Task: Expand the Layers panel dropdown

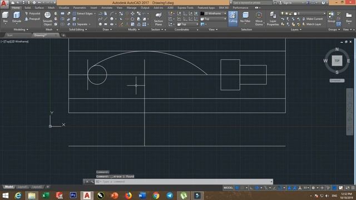Action: (x=296, y=29)
